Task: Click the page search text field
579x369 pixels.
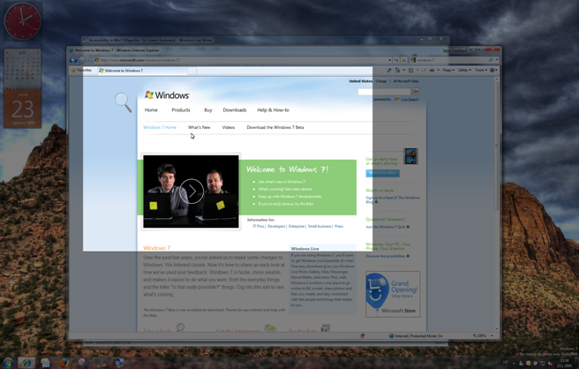Action: point(384,92)
